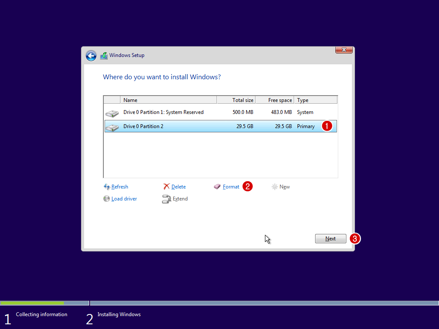
Task: Click the Extend partition icon
Action: (166, 199)
